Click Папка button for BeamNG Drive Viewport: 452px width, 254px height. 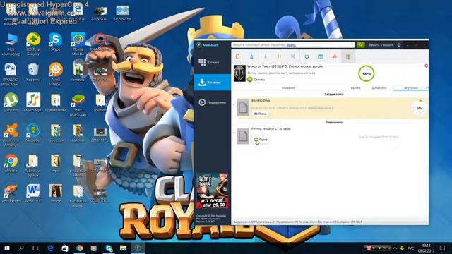[261, 114]
